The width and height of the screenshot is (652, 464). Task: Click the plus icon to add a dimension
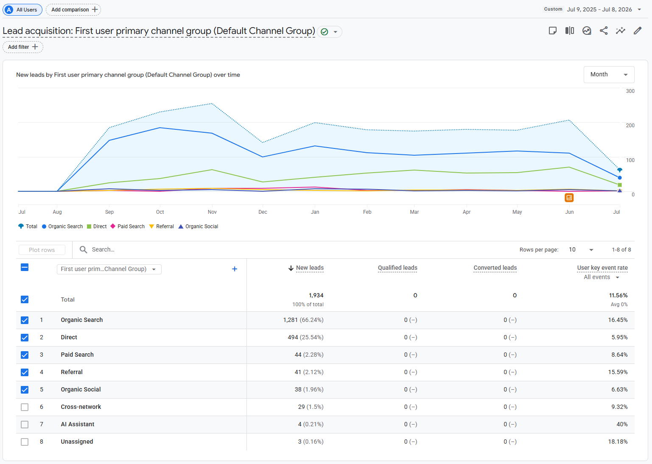coord(235,269)
